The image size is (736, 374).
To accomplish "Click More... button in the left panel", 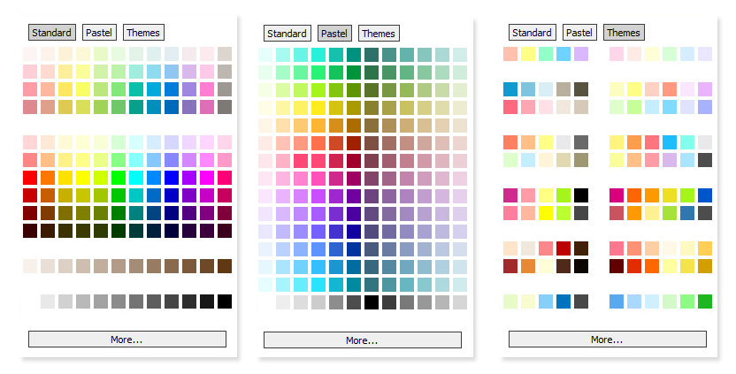I will tap(127, 340).
